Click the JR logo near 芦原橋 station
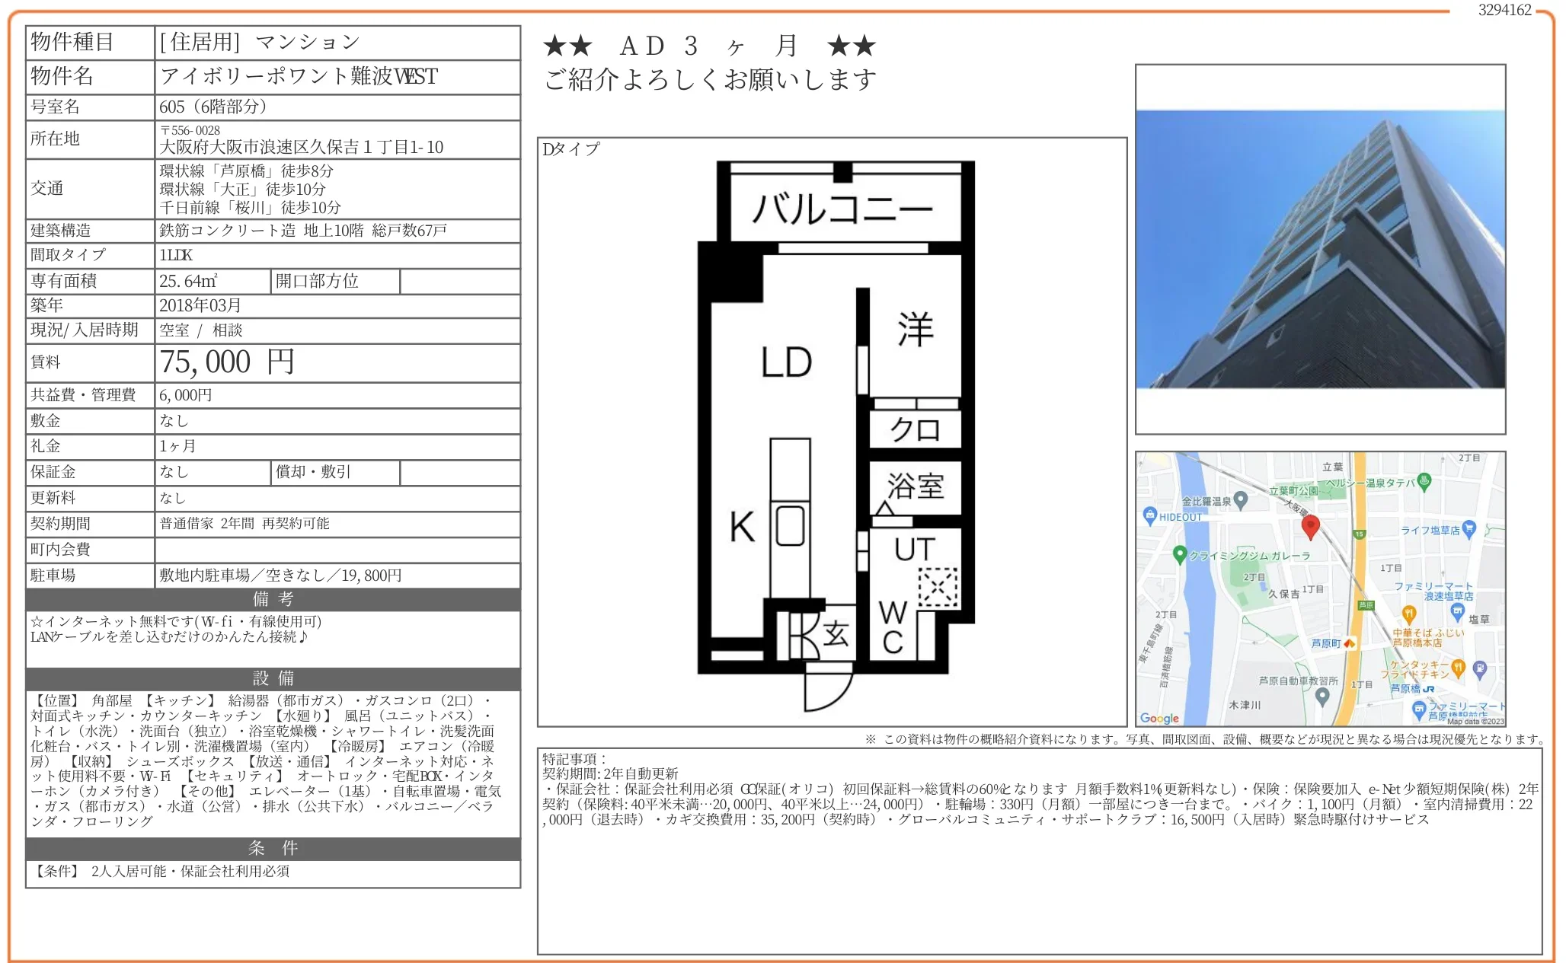Image resolution: width=1566 pixels, height=963 pixels. tap(1430, 689)
